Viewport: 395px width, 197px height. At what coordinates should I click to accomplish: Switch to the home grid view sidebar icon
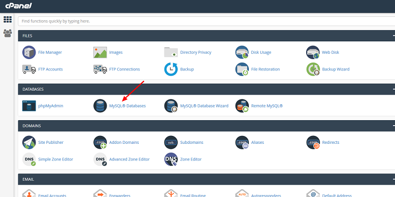[x=7, y=20]
